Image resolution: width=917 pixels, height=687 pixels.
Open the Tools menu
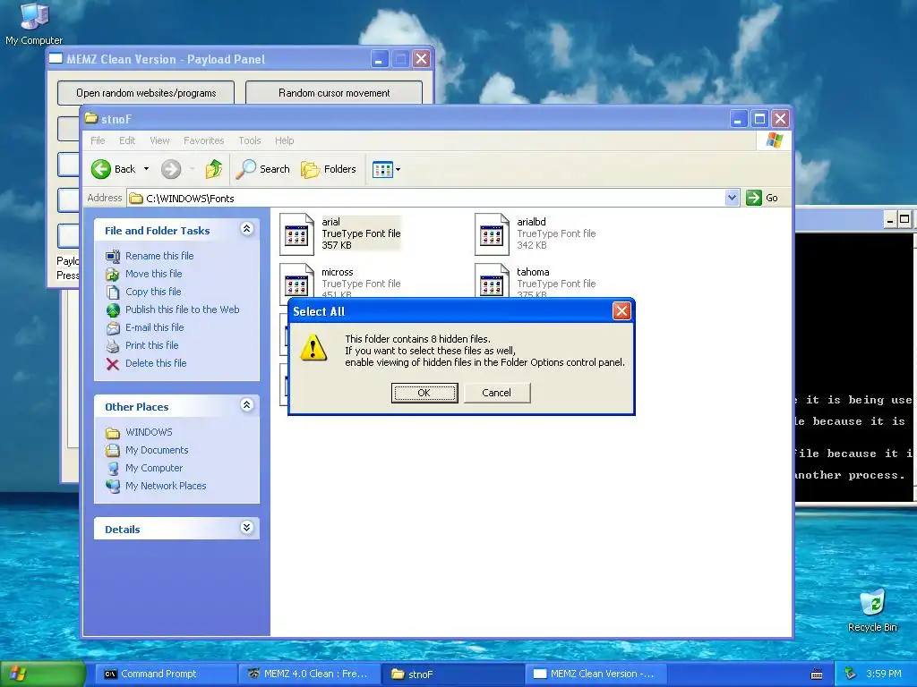[250, 140]
